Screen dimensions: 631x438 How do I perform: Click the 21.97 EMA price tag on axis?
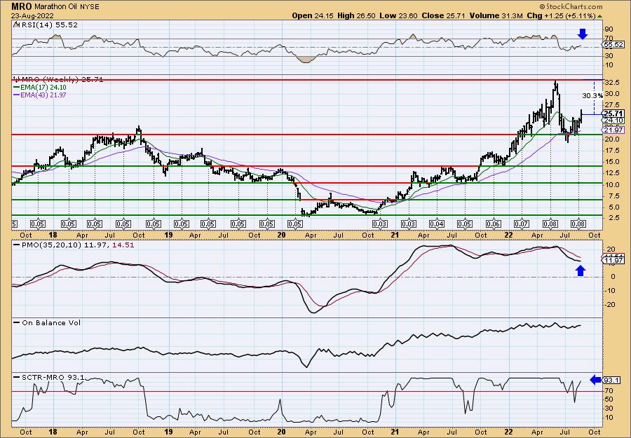(x=613, y=130)
